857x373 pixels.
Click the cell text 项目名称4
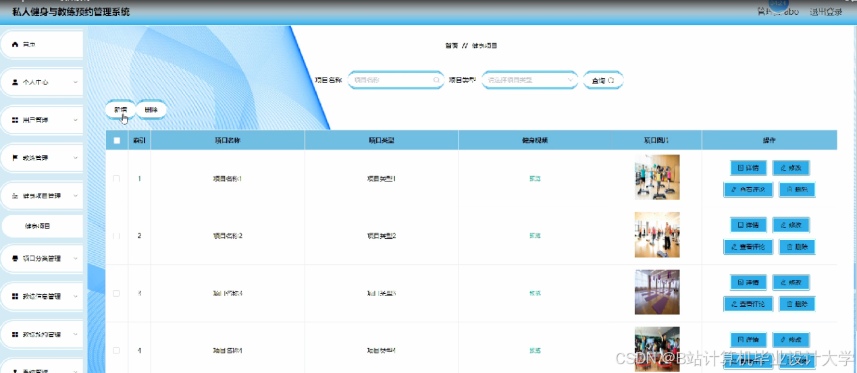pyautogui.click(x=228, y=351)
